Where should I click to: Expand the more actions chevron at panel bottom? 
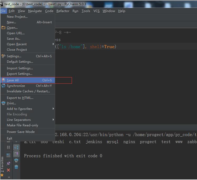pyautogui.click(x=9, y=177)
